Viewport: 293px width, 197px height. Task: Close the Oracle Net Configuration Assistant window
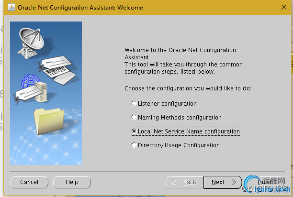click(x=283, y=8)
